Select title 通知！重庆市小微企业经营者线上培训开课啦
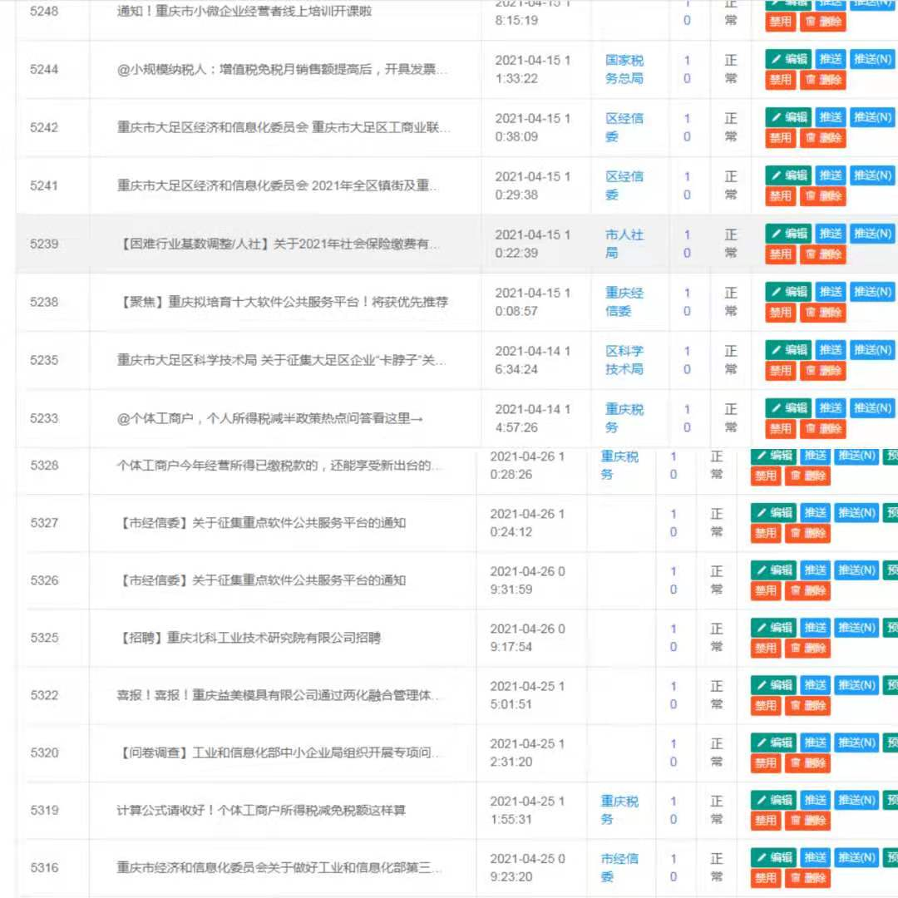The image size is (898, 898). pos(244,11)
